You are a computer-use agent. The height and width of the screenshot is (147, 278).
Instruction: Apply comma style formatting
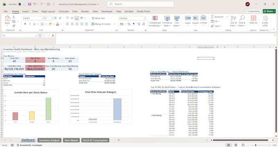(x=134, y=24)
